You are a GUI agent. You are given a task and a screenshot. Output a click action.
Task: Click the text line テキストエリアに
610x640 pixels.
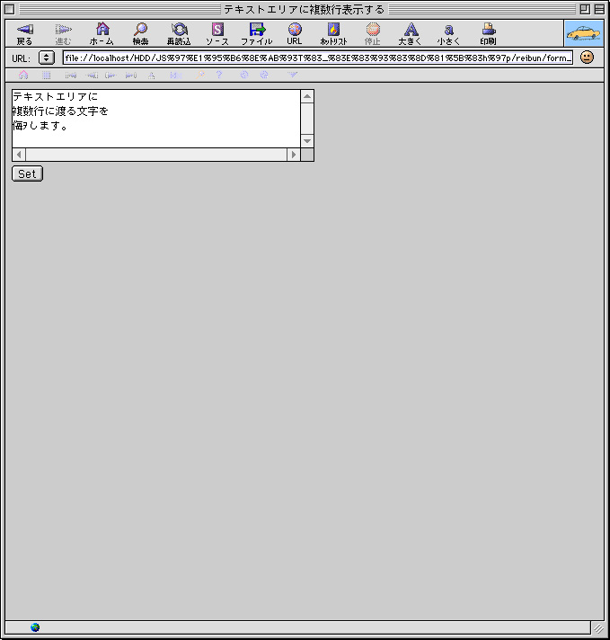(55, 97)
